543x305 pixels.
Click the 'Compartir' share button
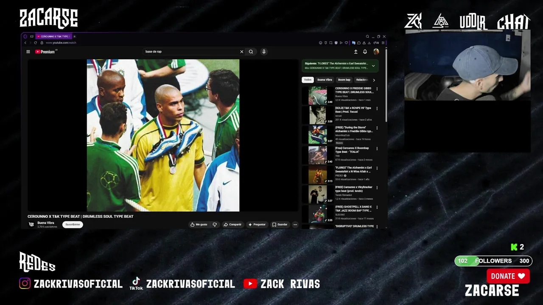[x=232, y=225]
